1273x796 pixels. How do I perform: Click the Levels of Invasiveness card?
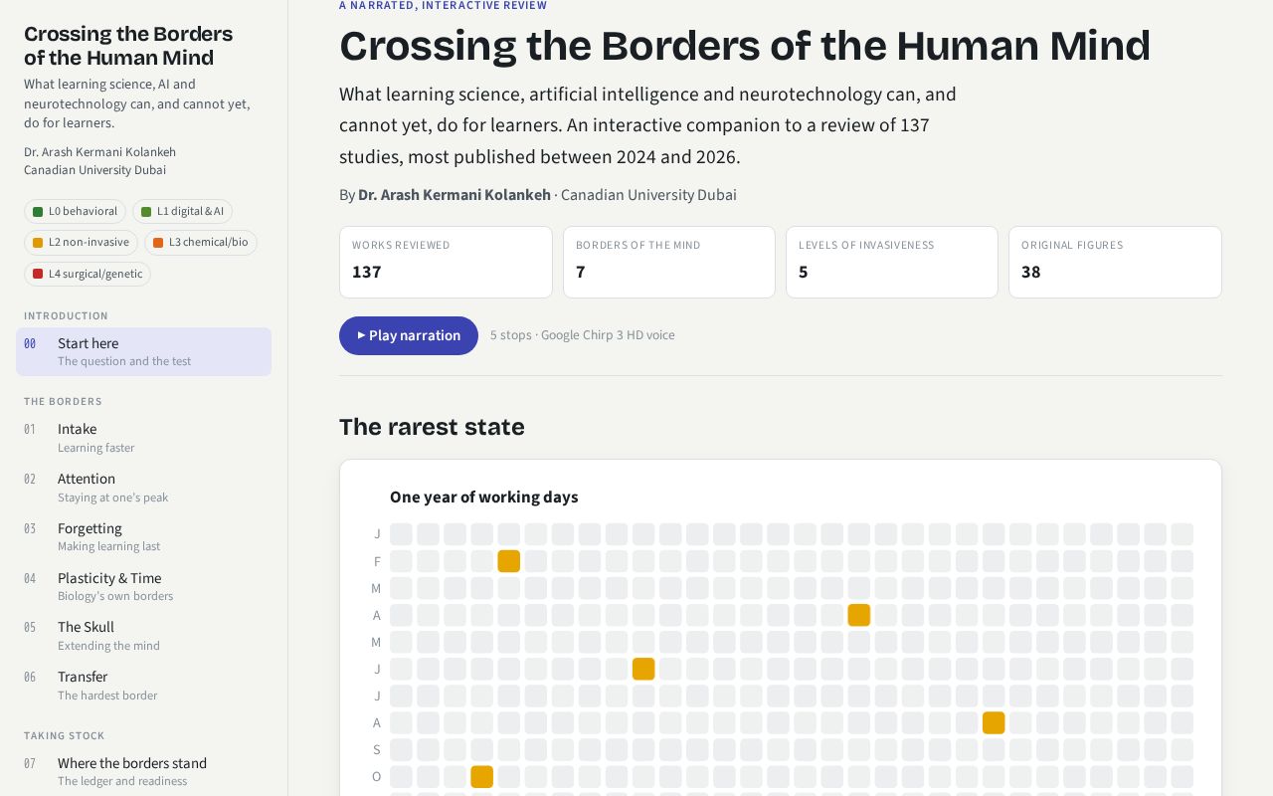point(892,262)
